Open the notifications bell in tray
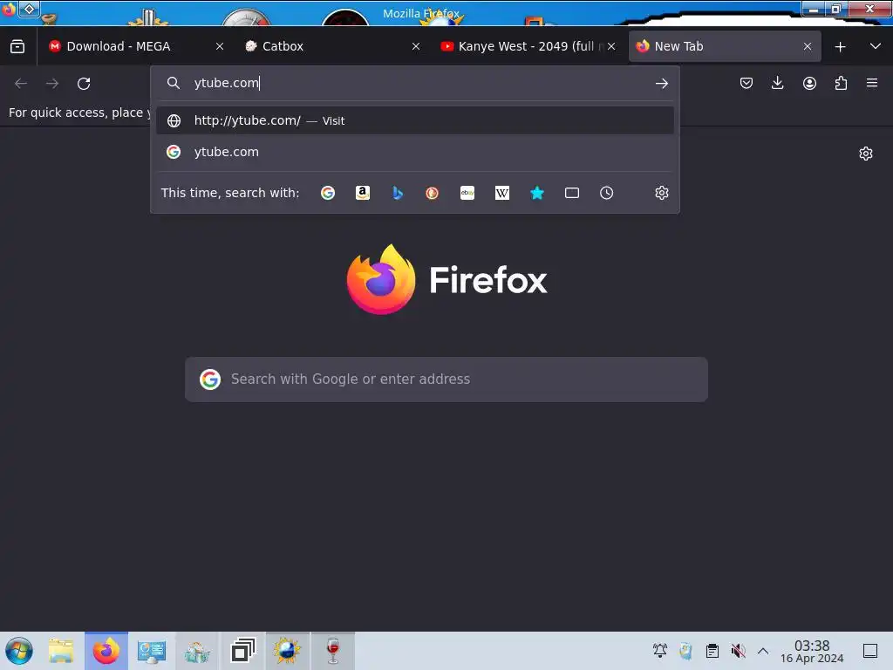Image resolution: width=893 pixels, height=670 pixels. coord(660,651)
